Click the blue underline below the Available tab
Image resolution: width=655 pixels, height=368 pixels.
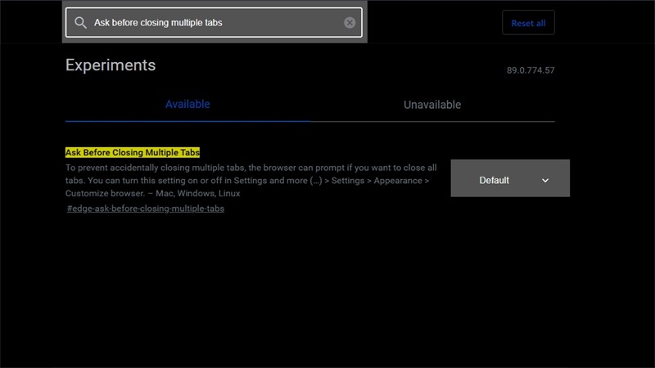[x=187, y=120]
